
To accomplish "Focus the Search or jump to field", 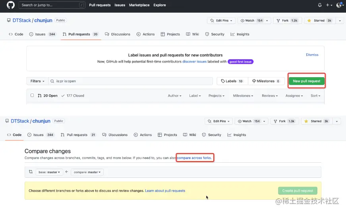I will coord(52,5).
